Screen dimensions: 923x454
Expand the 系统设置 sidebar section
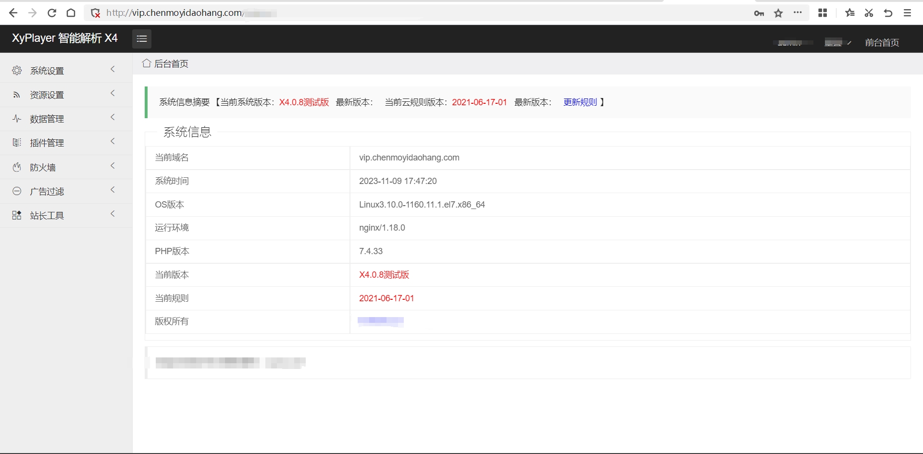pos(47,70)
